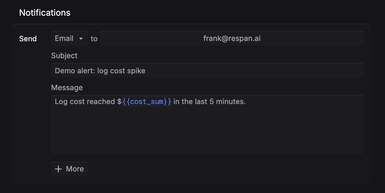Open the Email notification channel dropdown
Viewport: 385px width, 193px height.
point(70,38)
